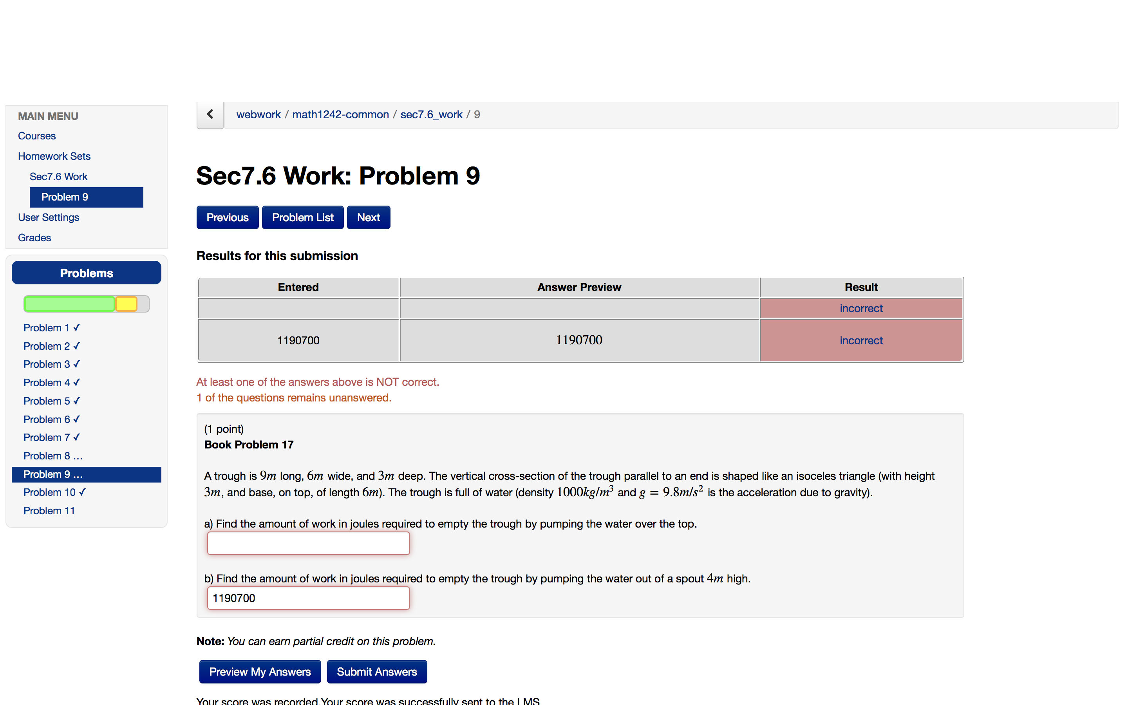Open the Problem List button
The image size is (1128, 705).
click(302, 217)
